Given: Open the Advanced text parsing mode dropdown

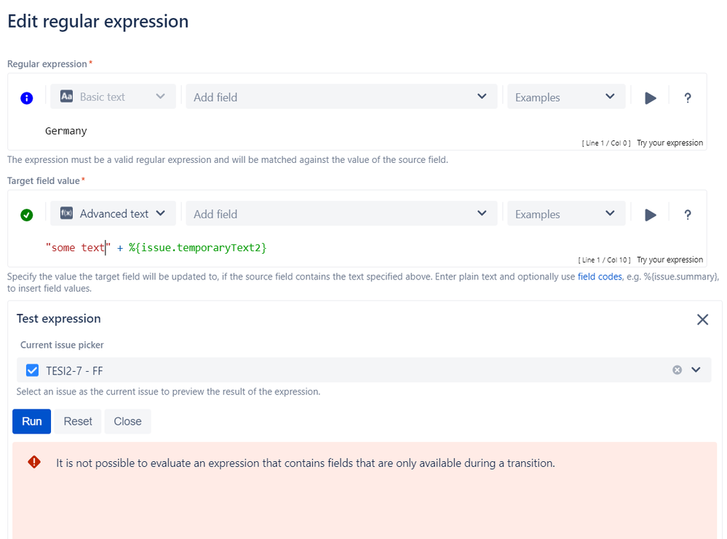Looking at the screenshot, I should click(x=113, y=214).
